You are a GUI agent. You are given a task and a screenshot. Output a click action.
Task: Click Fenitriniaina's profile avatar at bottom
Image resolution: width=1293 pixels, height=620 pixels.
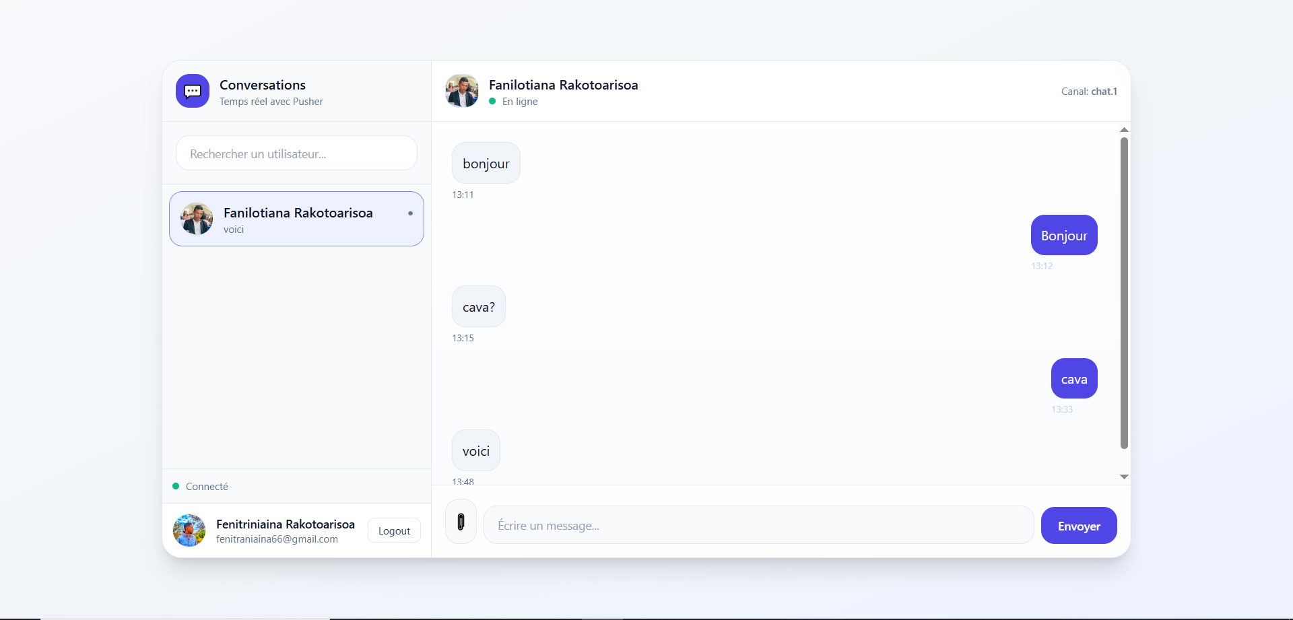pos(189,530)
